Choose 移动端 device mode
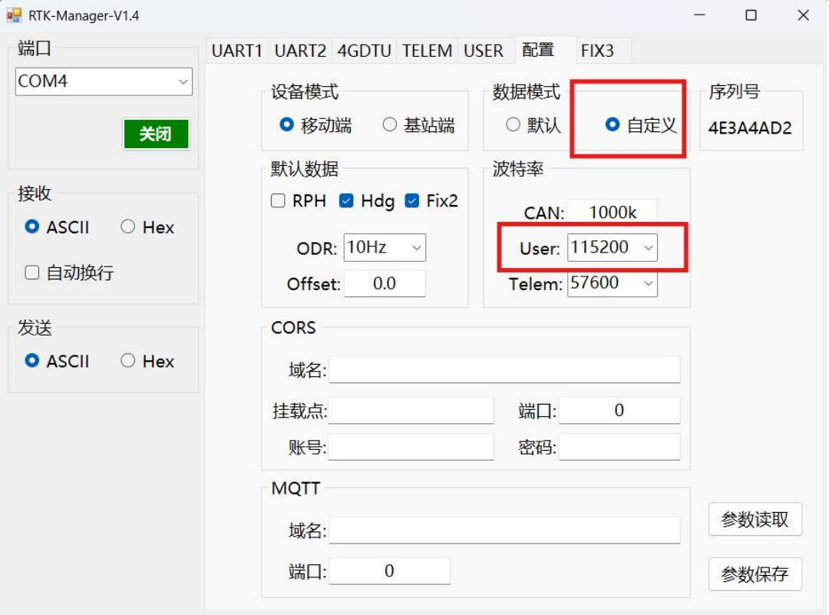 315,125
